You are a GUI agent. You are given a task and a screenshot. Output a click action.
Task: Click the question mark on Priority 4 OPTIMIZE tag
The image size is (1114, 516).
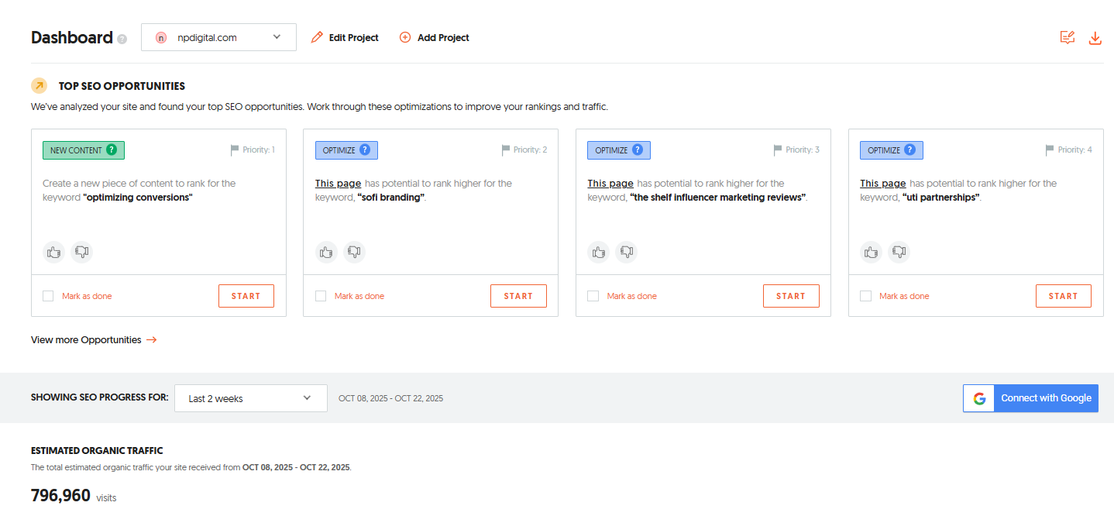tap(910, 150)
